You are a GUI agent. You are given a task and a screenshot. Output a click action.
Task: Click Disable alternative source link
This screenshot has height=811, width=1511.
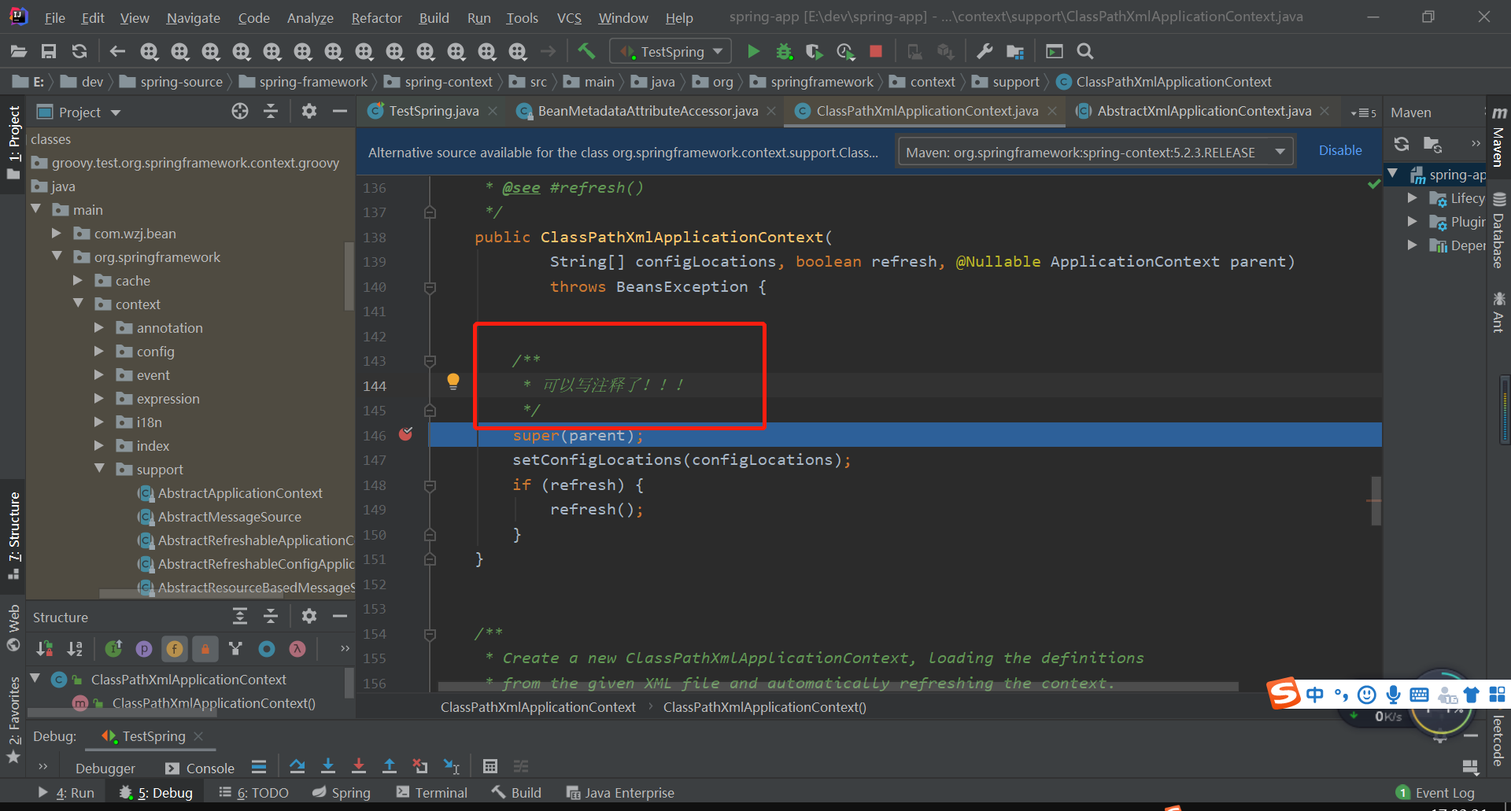pyautogui.click(x=1339, y=150)
